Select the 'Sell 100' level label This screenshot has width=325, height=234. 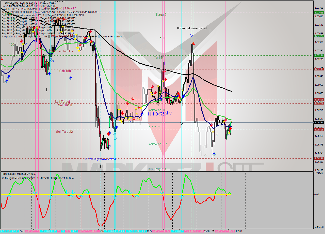65,71
